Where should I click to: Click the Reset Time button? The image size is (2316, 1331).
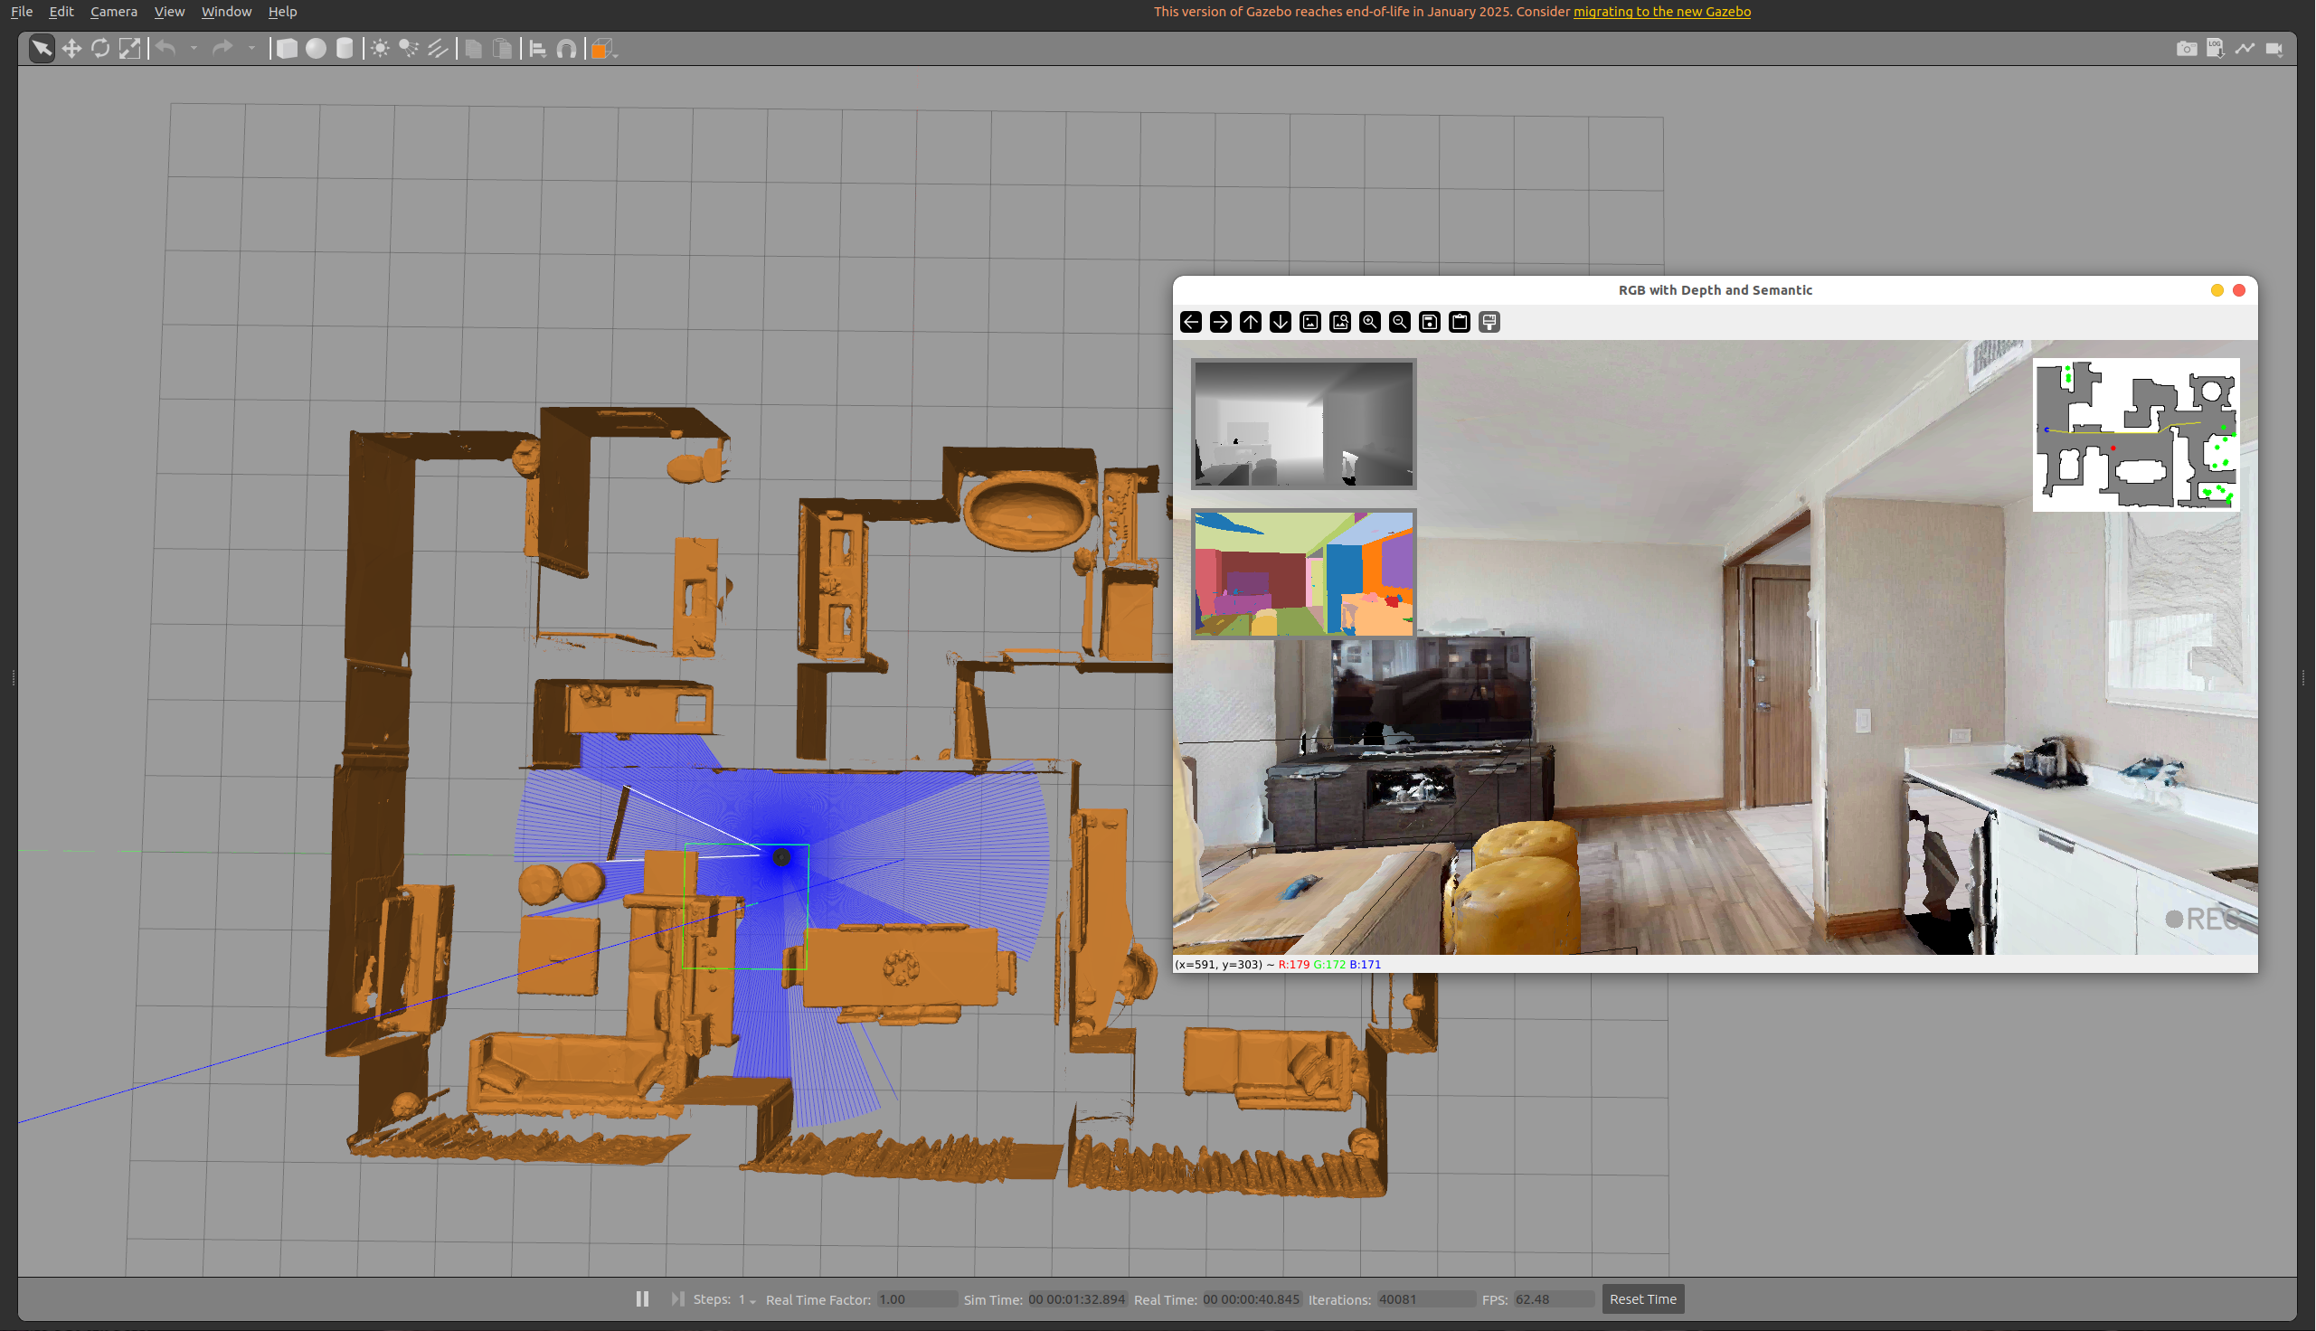tap(1642, 1299)
